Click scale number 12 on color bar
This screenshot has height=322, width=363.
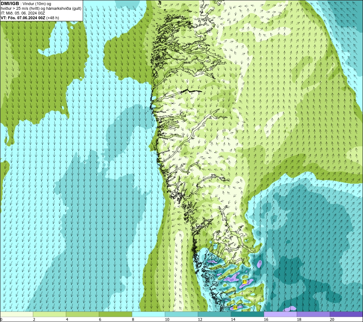coord(200,319)
